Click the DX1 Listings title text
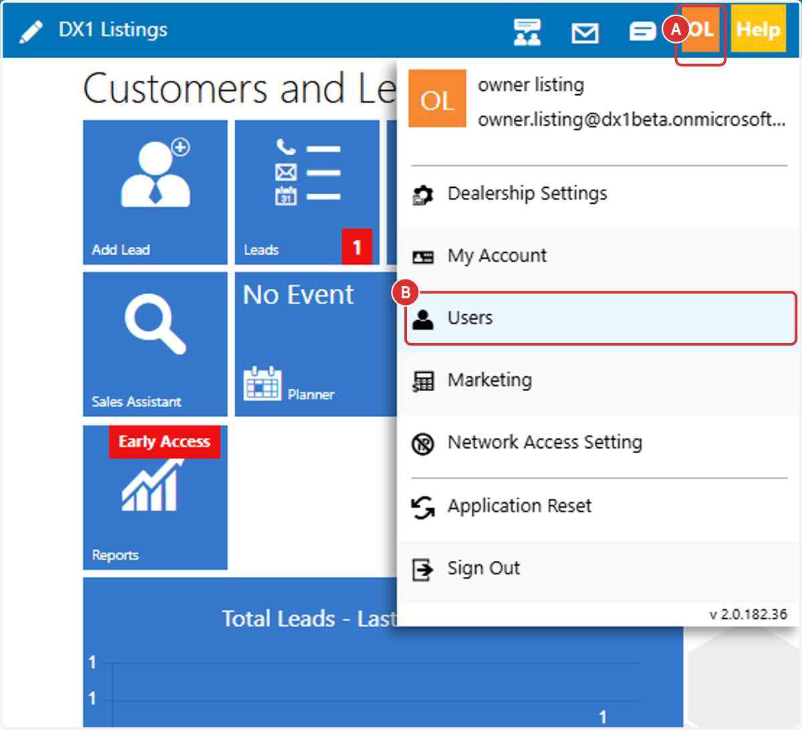This screenshot has height=730, width=802. 113,30
